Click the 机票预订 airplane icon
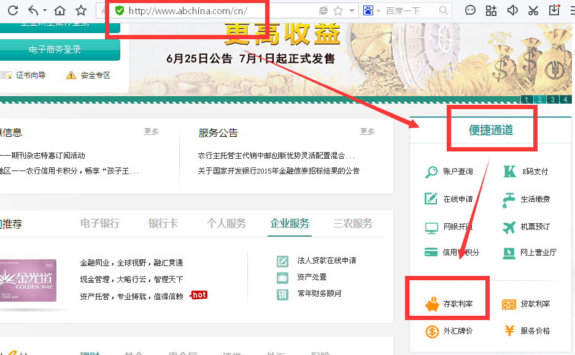The height and width of the screenshot is (355, 575). (510, 225)
